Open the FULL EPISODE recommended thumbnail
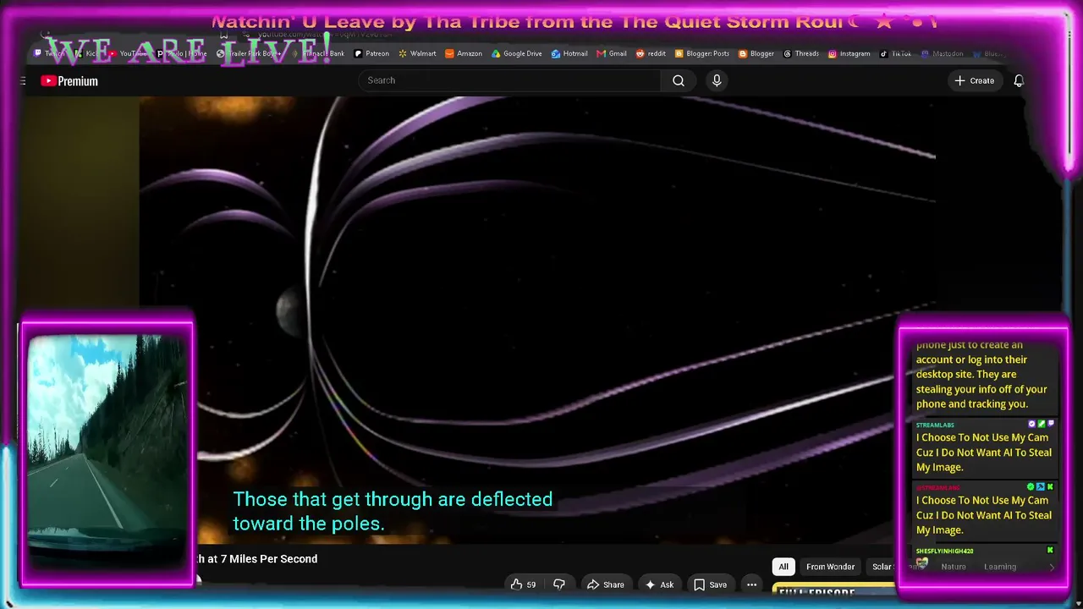The image size is (1083, 609). tap(833, 590)
